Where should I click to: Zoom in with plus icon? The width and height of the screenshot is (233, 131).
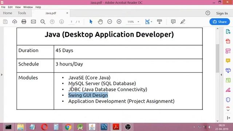point(119,22)
